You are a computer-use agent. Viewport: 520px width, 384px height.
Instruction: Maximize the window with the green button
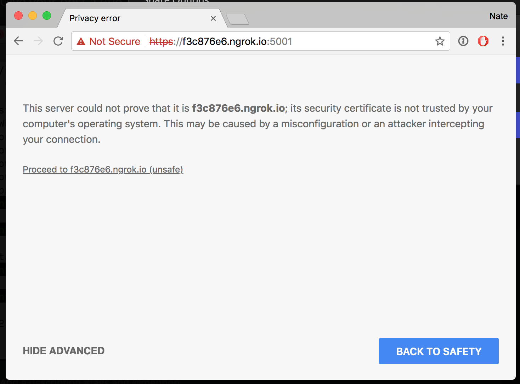pos(47,16)
